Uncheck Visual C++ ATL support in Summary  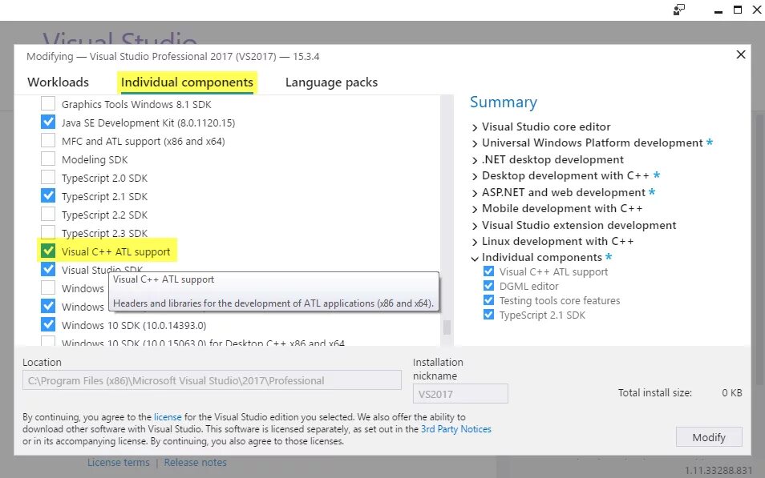(x=488, y=271)
